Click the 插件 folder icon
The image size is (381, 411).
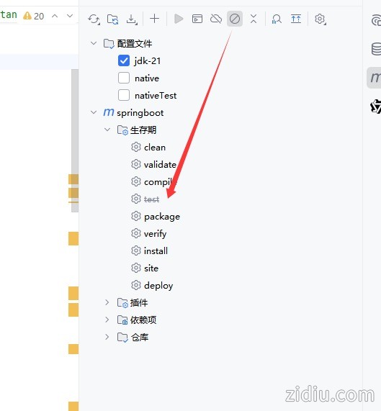122,303
